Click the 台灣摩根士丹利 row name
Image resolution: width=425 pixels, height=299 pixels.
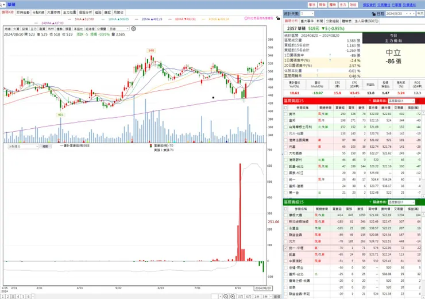300,127
